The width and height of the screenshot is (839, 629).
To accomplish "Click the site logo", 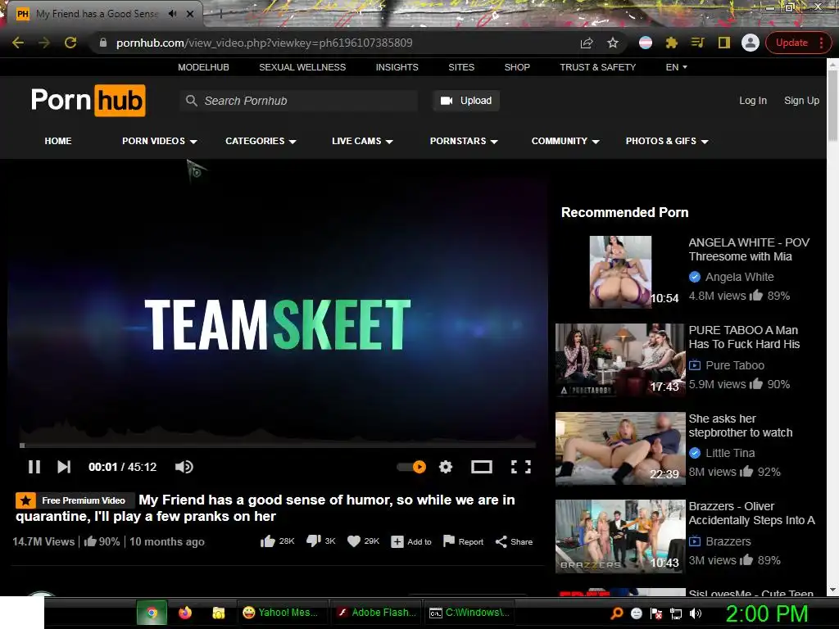I will pyautogui.click(x=88, y=100).
